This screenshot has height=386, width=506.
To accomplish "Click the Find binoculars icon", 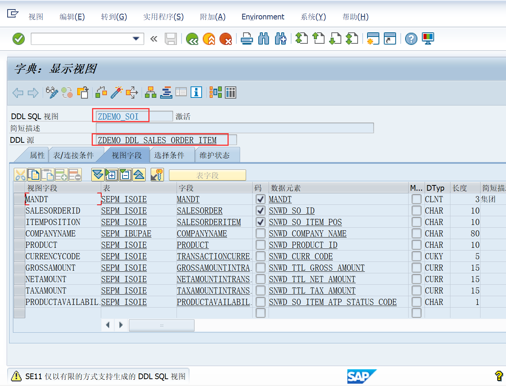I will tap(264, 39).
